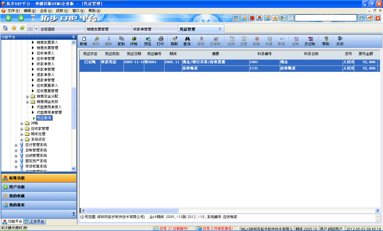Screen dimensions: 383x231
Task: Select the 冲销 write-off toolbar icon
Action: (133, 41)
